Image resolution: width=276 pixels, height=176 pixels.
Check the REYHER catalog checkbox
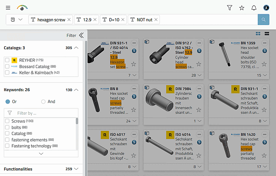click(7, 60)
